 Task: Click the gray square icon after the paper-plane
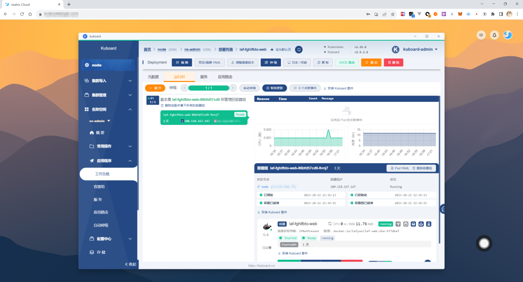point(406,224)
